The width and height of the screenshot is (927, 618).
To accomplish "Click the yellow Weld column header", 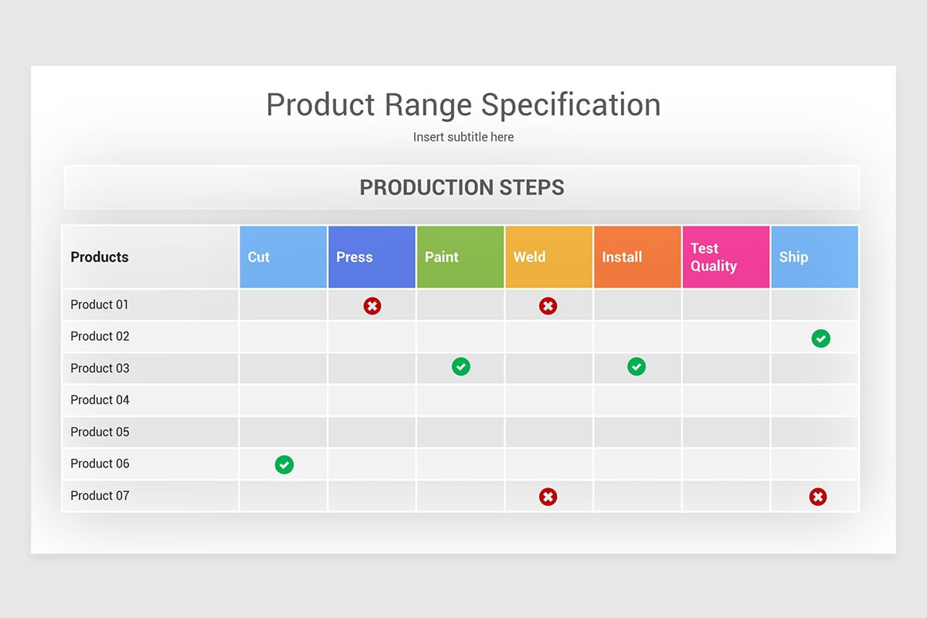I will point(549,257).
